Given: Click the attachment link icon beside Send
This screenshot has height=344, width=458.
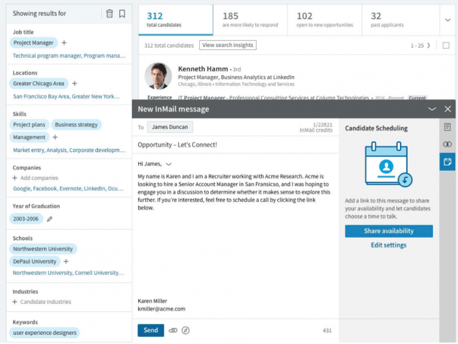Looking at the screenshot, I should 173,330.
